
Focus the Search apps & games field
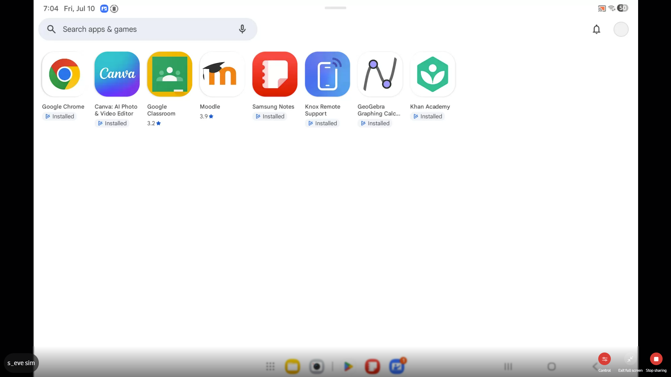[x=148, y=29]
